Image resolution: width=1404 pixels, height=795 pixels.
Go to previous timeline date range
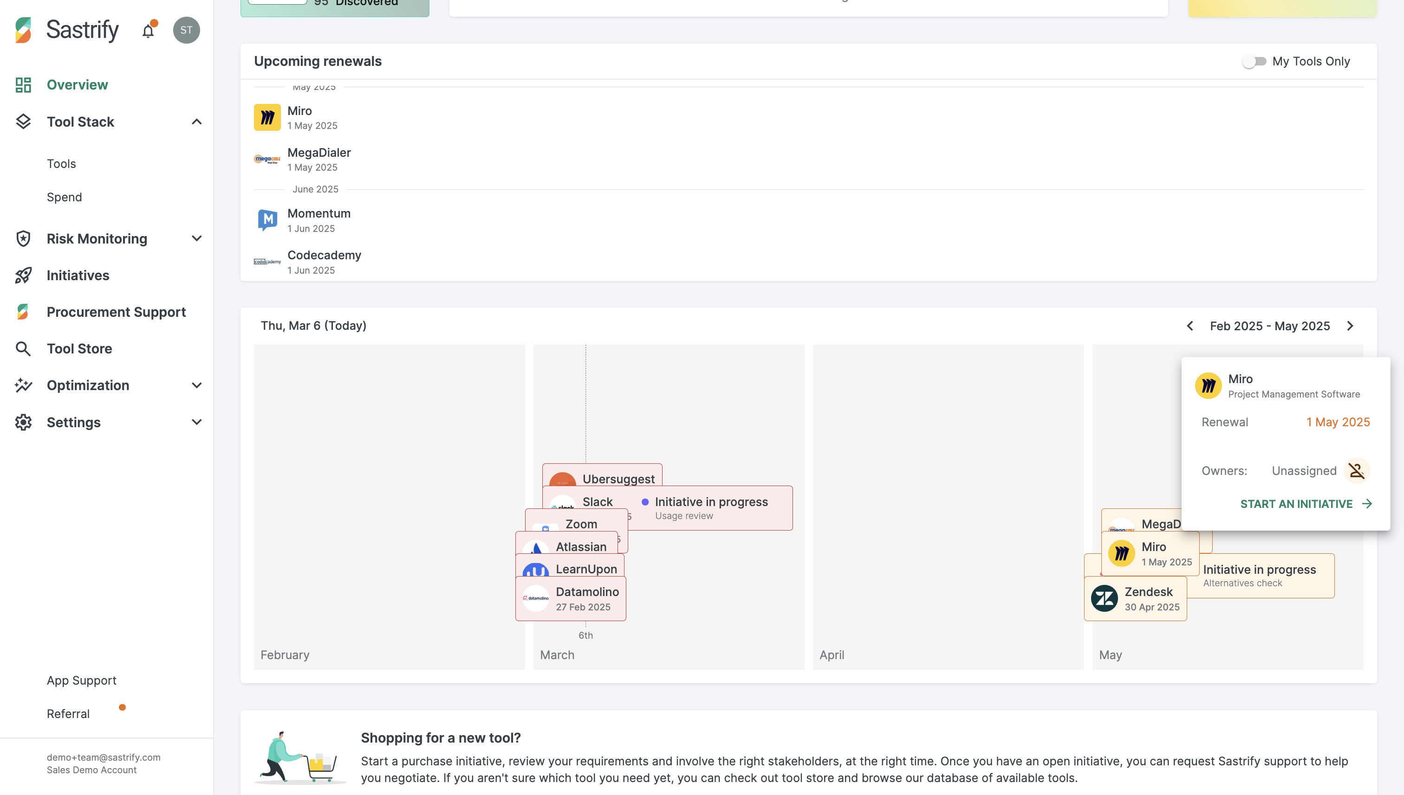coord(1190,326)
